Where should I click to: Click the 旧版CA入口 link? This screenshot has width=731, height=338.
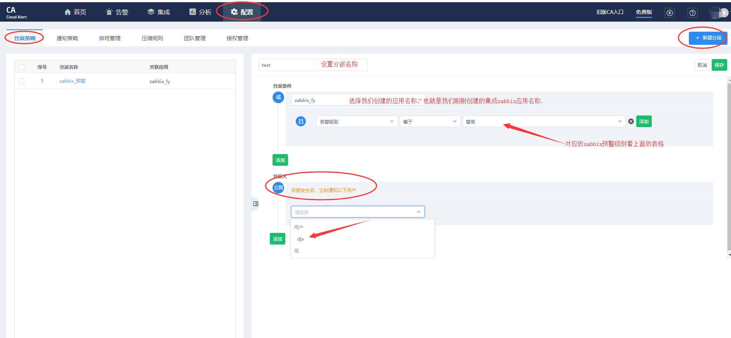[x=610, y=12]
